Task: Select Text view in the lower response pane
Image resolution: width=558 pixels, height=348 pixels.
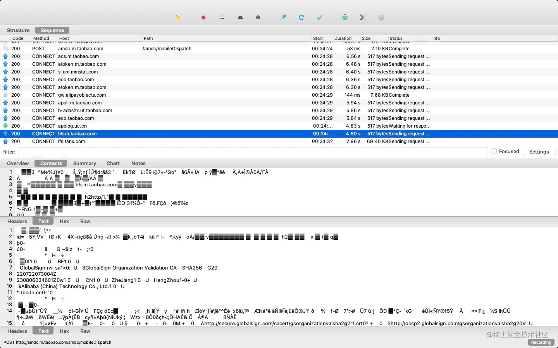Action: click(x=43, y=331)
